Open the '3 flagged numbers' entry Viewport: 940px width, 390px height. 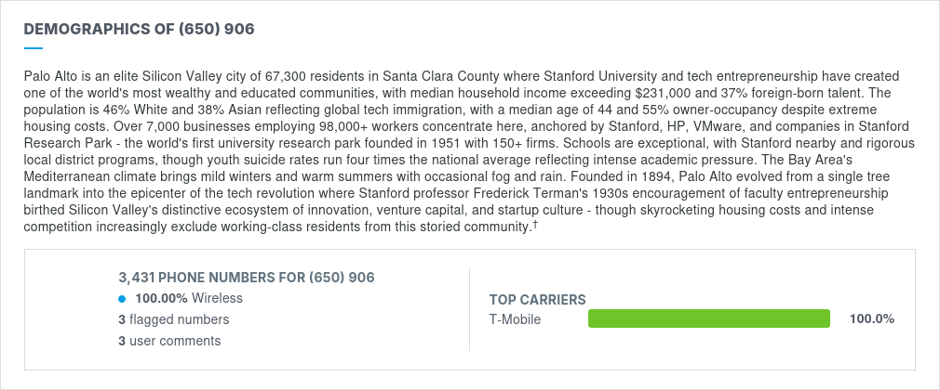(x=174, y=319)
